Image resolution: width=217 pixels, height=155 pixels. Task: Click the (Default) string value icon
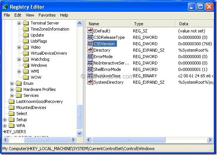pos(90,31)
